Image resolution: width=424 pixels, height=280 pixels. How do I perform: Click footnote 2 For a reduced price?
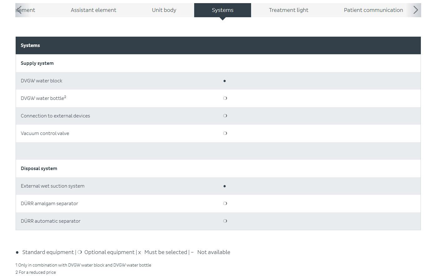(36, 272)
